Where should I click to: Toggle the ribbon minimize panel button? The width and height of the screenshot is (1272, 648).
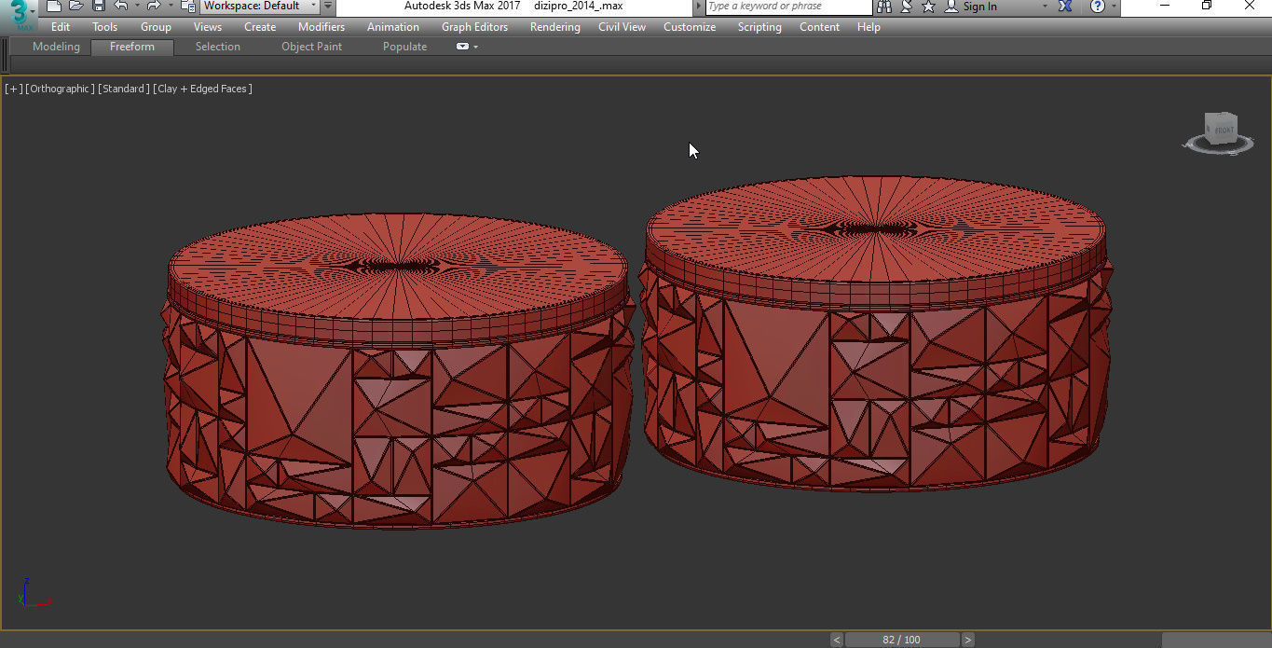click(462, 47)
